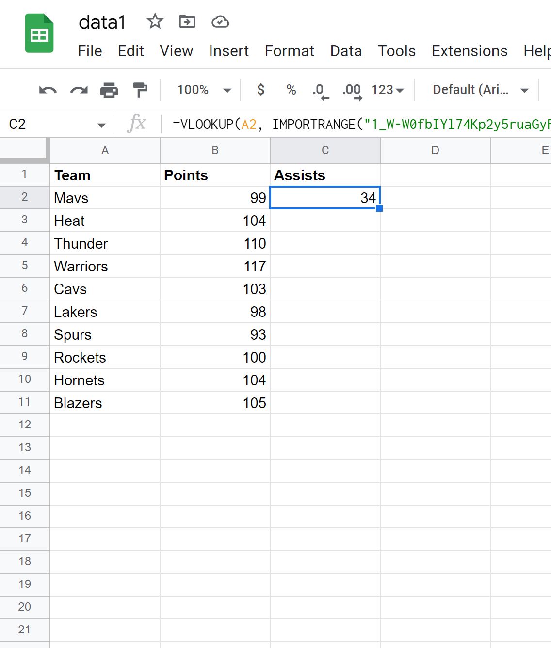Select cell B5 containing 117

point(215,266)
